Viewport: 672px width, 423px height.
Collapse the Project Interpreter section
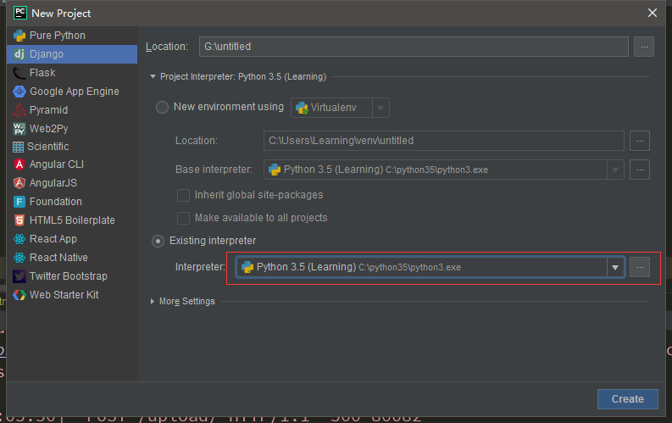pos(153,76)
